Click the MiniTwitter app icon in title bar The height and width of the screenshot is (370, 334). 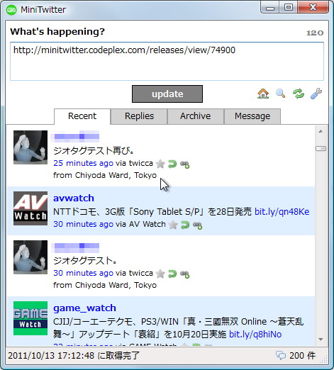(x=11, y=10)
